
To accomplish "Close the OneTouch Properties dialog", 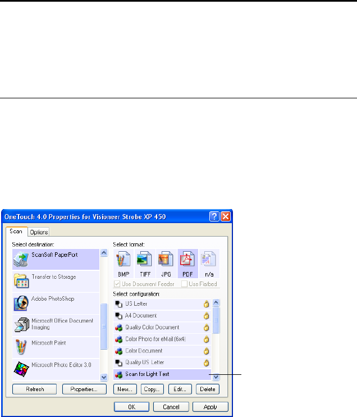I will 226,216.
